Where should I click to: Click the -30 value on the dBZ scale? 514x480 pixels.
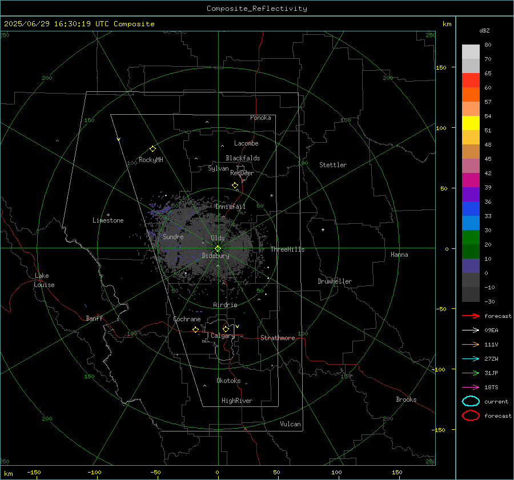pos(489,301)
